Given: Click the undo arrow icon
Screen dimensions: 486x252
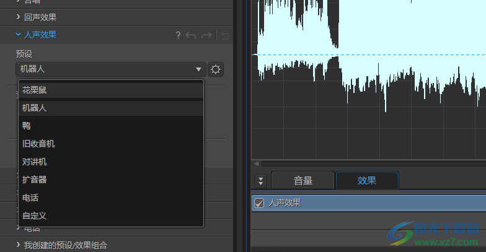Looking at the screenshot, I should point(191,35).
